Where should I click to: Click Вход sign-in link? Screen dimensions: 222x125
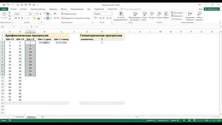(200, 9)
